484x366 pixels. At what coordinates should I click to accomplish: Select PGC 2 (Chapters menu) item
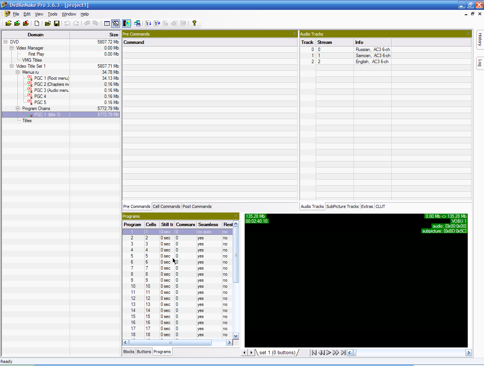click(51, 84)
